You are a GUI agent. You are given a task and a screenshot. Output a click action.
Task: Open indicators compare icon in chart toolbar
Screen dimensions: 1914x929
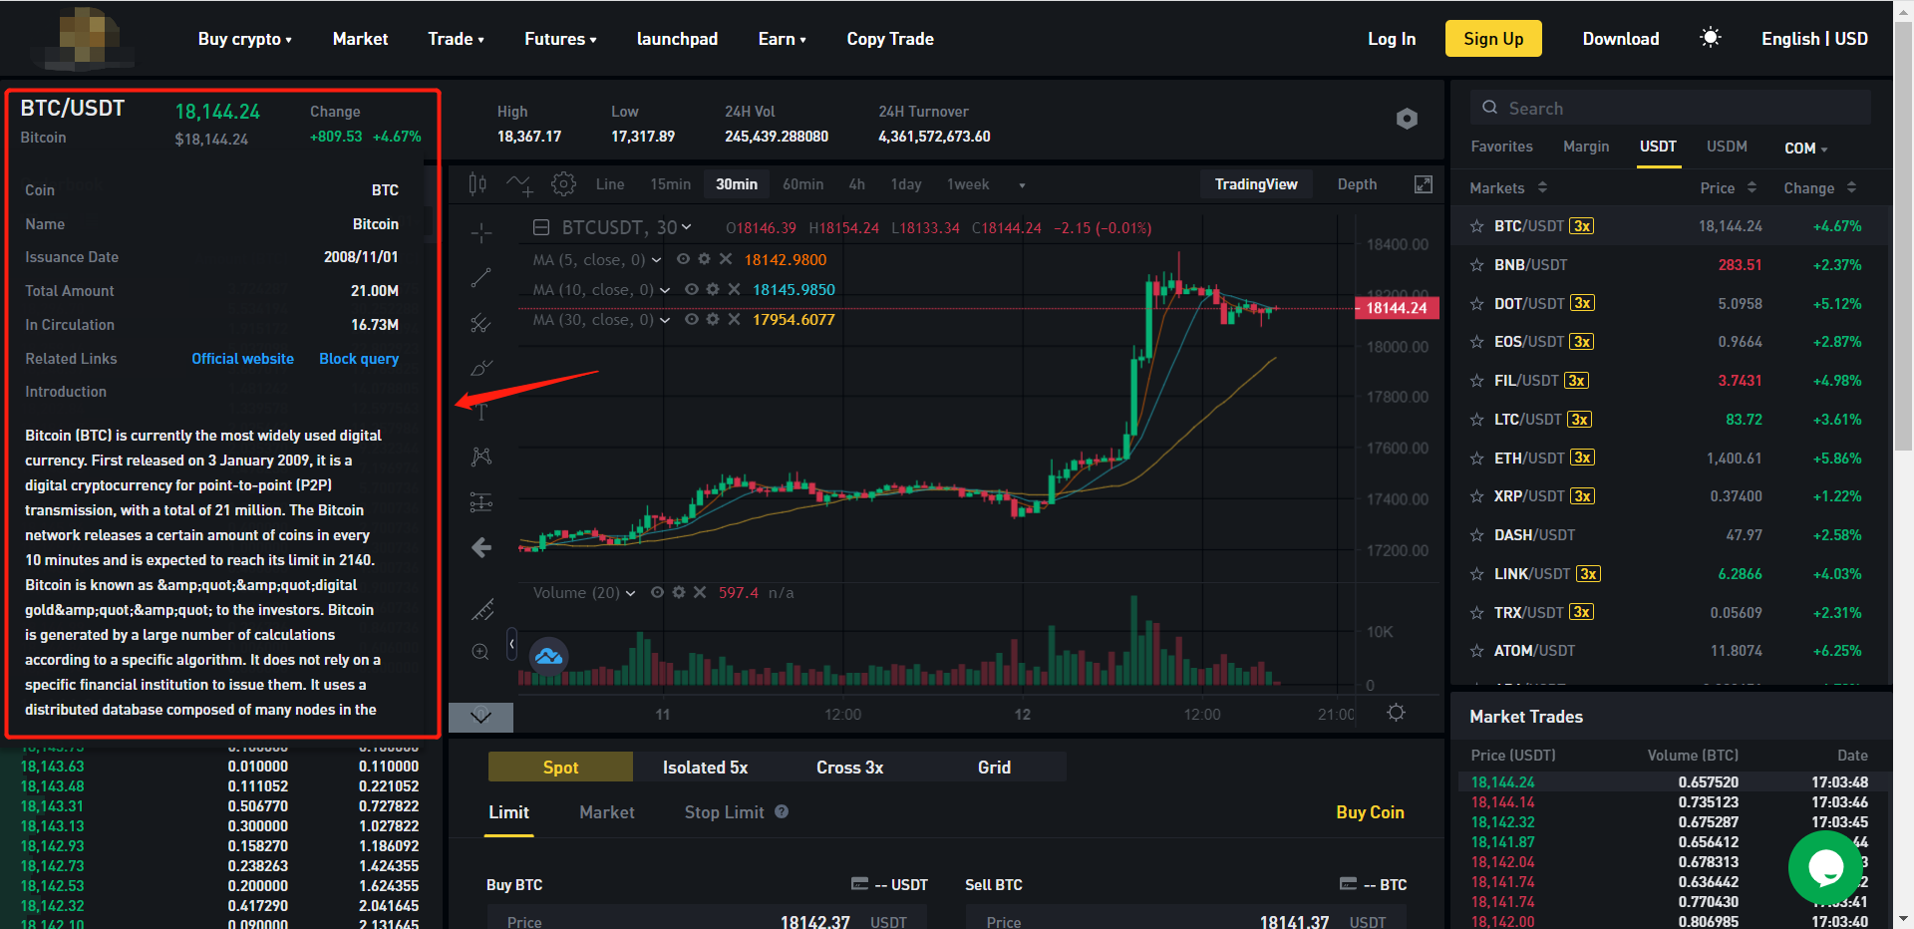pyautogui.click(x=519, y=184)
